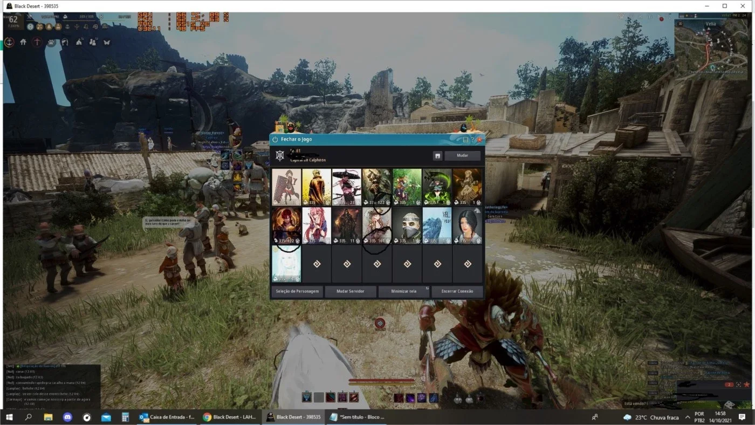Viewport: 755px width, 425px height.
Task: Click the Mudar Servidor button
Action: click(x=350, y=291)
